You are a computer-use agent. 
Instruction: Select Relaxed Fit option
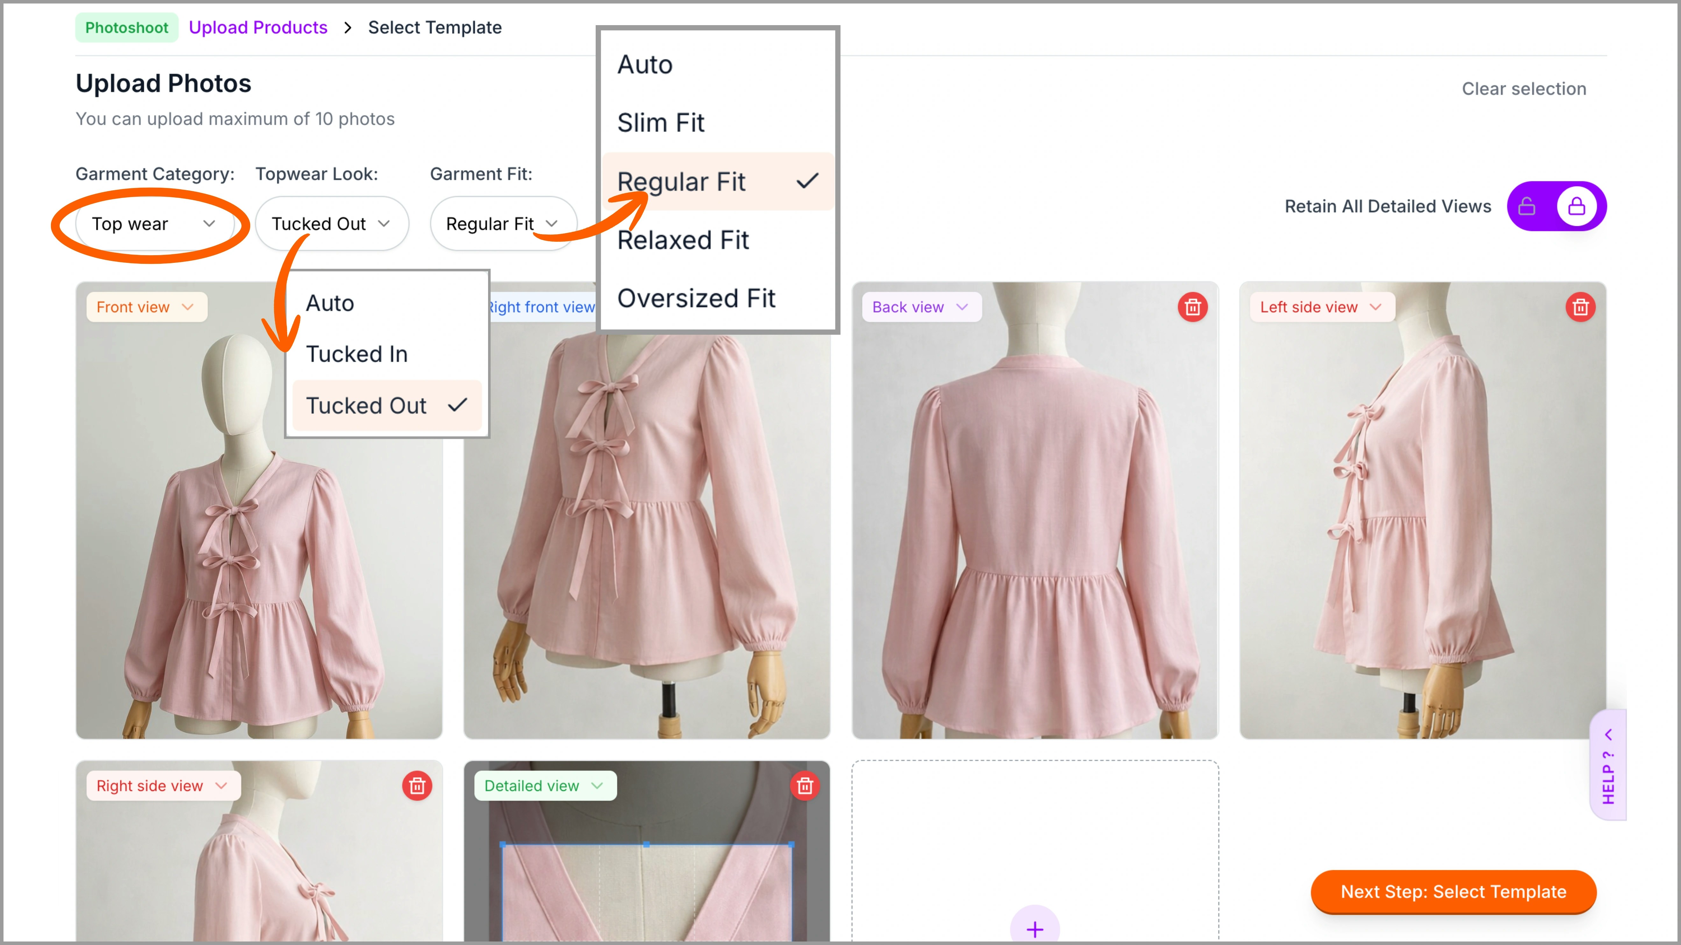683,240
